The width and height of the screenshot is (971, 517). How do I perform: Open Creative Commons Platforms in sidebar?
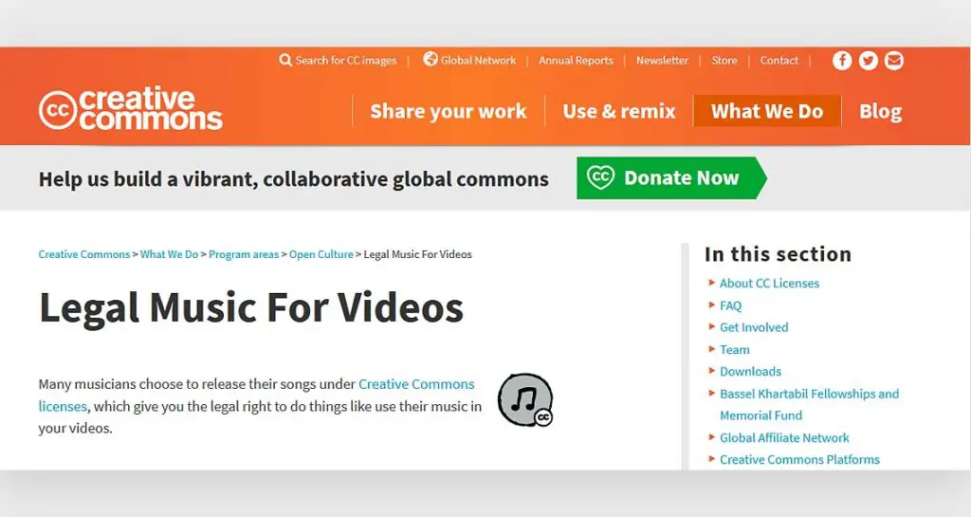pyautogui.click(x=799, y=459)
